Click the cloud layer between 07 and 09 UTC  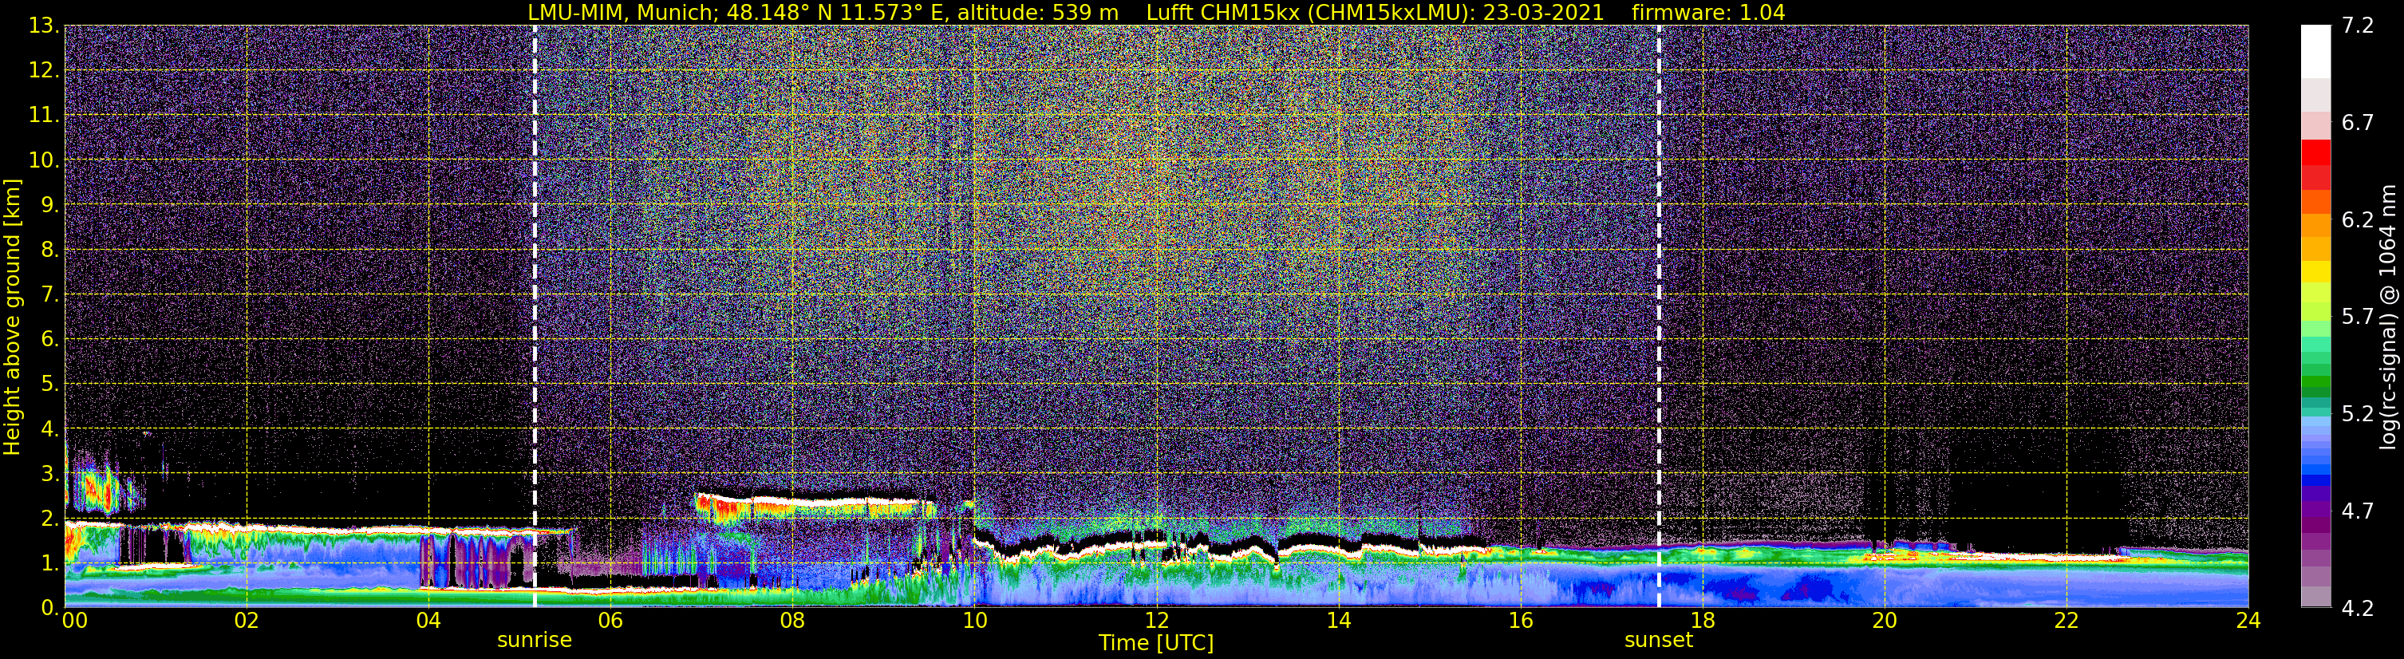tap(815, 507)
